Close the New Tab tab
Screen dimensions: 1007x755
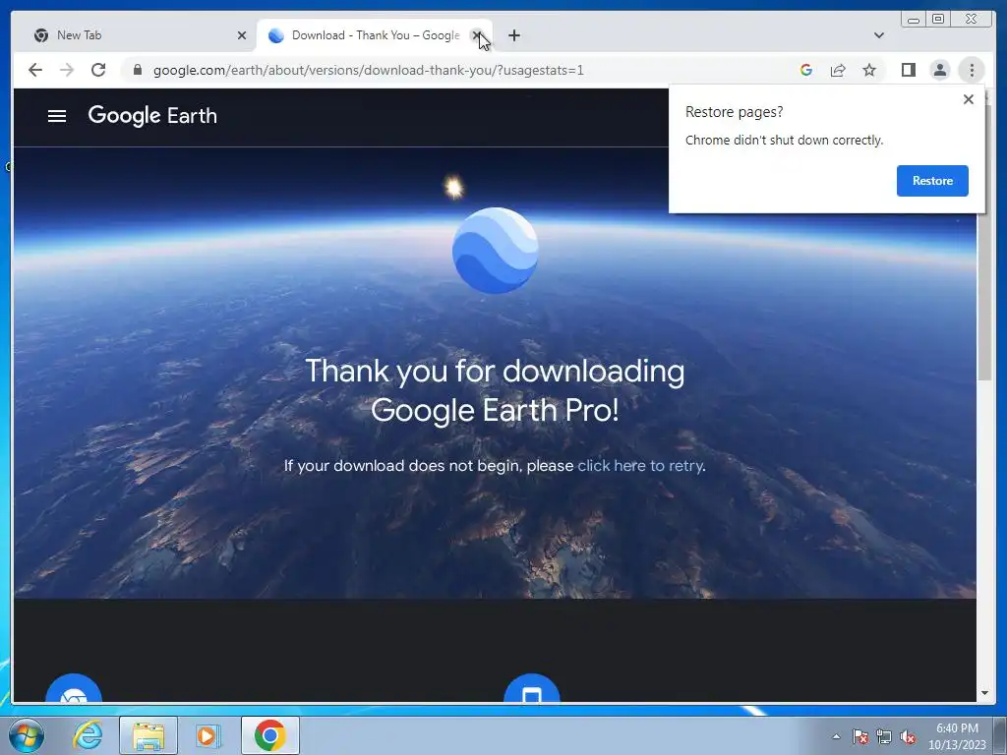click(242, 35)
